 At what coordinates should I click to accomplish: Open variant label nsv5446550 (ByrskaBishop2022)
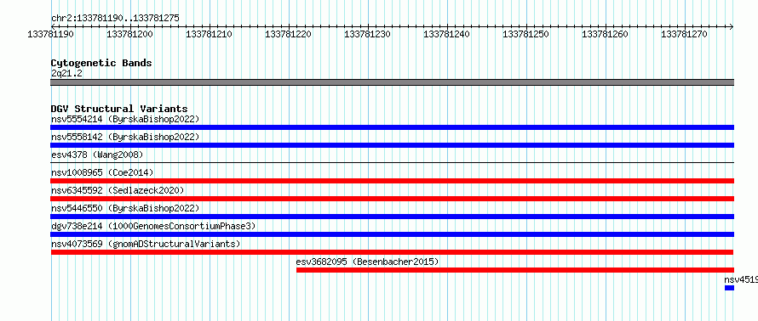[125, 208]
